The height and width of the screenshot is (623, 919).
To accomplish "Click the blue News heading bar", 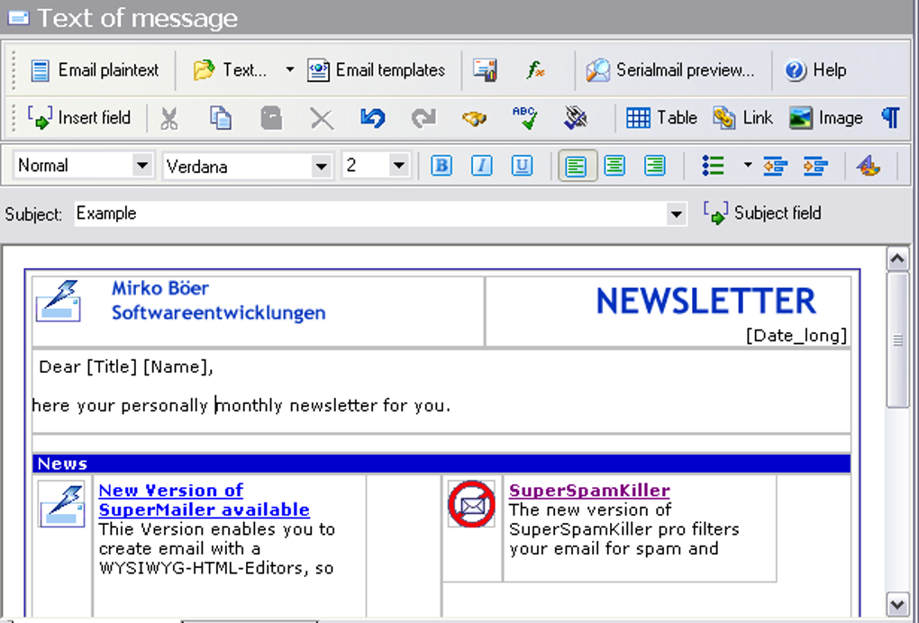I will 441,464.
